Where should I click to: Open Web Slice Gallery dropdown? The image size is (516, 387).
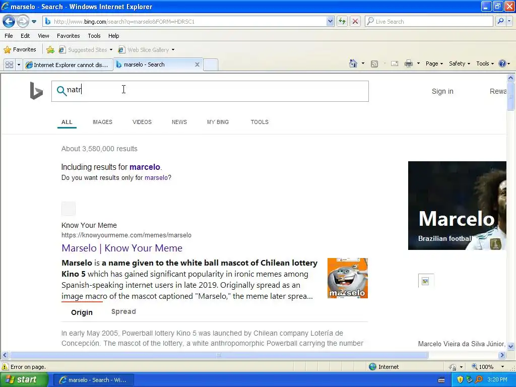(x=147, y=50)
